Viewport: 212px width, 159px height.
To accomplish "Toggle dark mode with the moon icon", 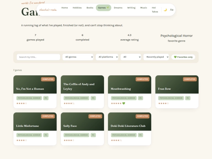I will 165,10.
